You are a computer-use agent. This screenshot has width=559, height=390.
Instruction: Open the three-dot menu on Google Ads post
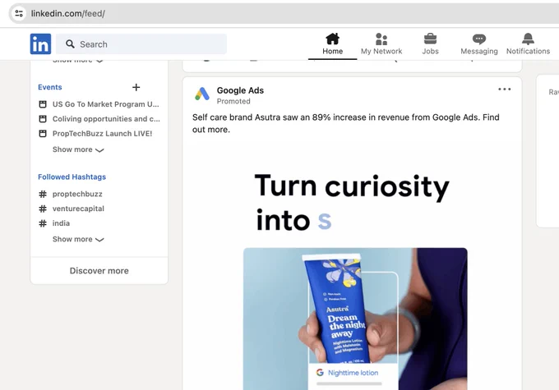coord(505,89)
